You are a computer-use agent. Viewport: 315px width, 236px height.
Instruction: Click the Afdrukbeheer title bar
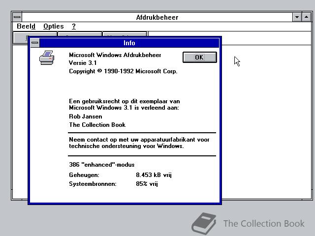click(157, 17)
